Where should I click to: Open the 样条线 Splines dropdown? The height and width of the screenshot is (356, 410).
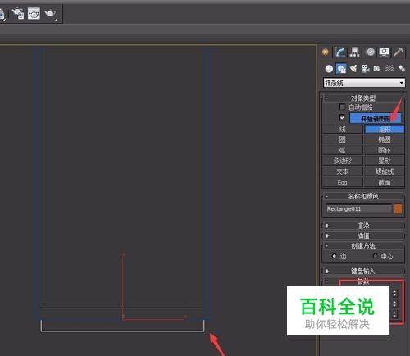coord(364,83)
